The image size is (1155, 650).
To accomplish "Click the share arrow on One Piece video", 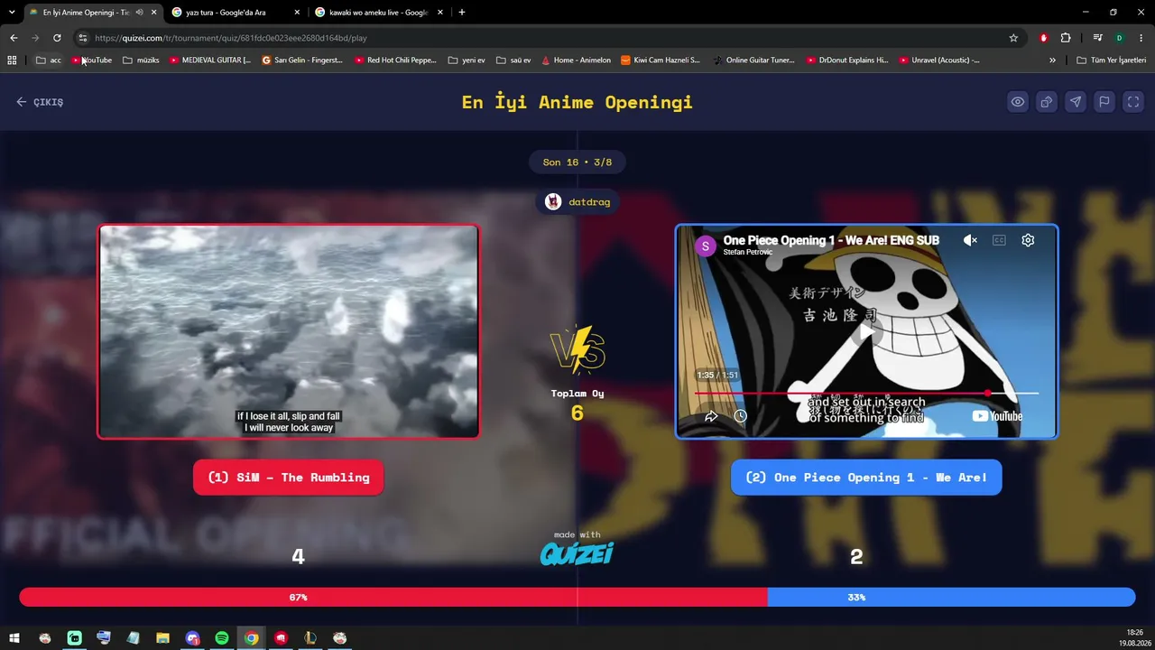I will (x=711, y=416).
